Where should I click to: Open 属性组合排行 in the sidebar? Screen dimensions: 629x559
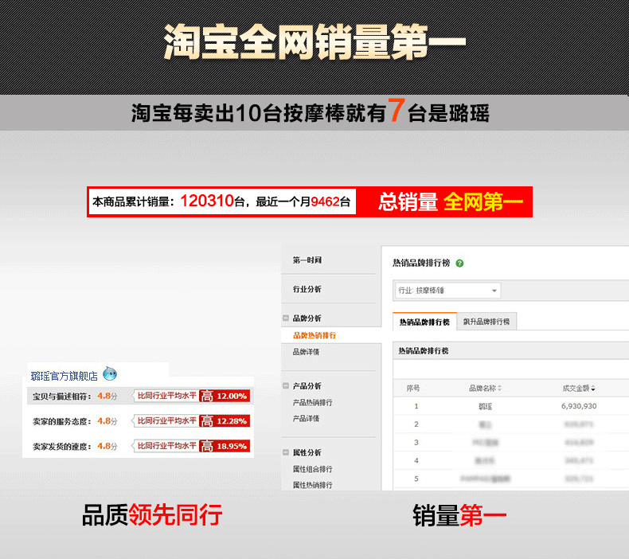(313, 469)
